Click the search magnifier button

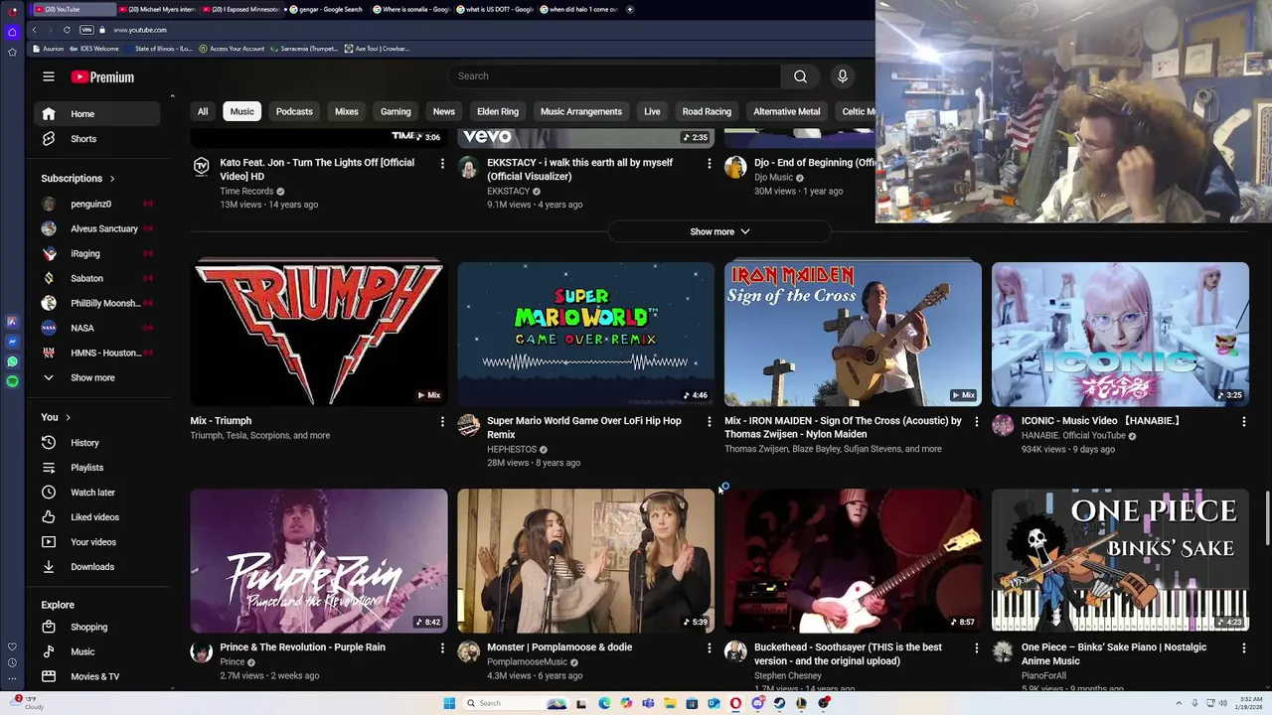[800, 76]
